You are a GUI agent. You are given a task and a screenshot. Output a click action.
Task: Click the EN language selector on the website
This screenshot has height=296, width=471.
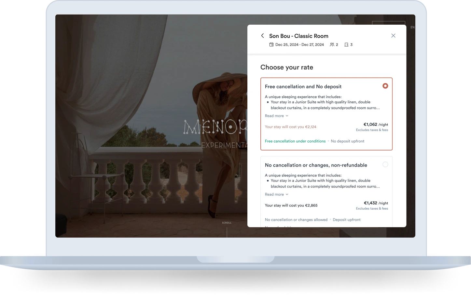412,27
